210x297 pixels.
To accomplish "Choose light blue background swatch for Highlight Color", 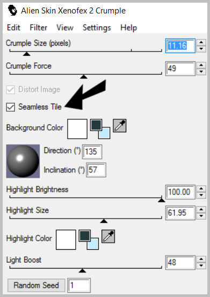I will coord(94,245).
